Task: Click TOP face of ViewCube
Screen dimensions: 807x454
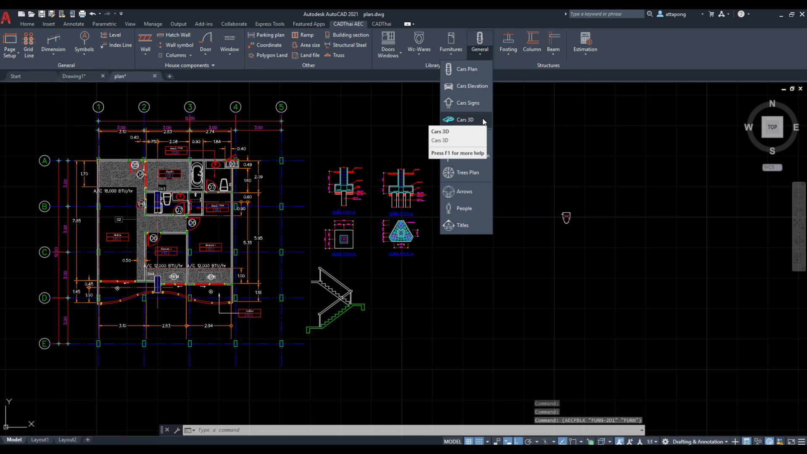Action: coord(772,127)
